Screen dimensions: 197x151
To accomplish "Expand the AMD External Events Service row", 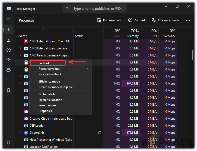I will click(21, 48).
